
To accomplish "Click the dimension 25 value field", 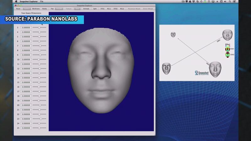I will click(x=26, y=128).
